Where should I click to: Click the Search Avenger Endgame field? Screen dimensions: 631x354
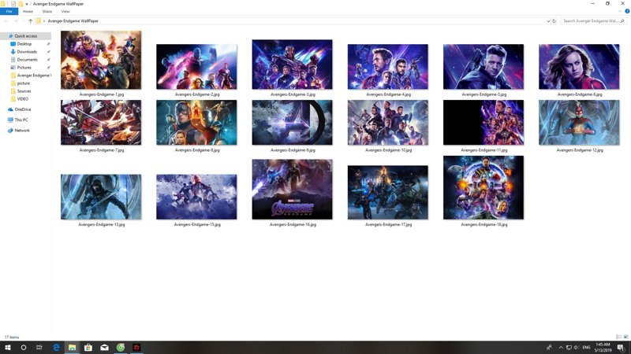coord(593,21)
